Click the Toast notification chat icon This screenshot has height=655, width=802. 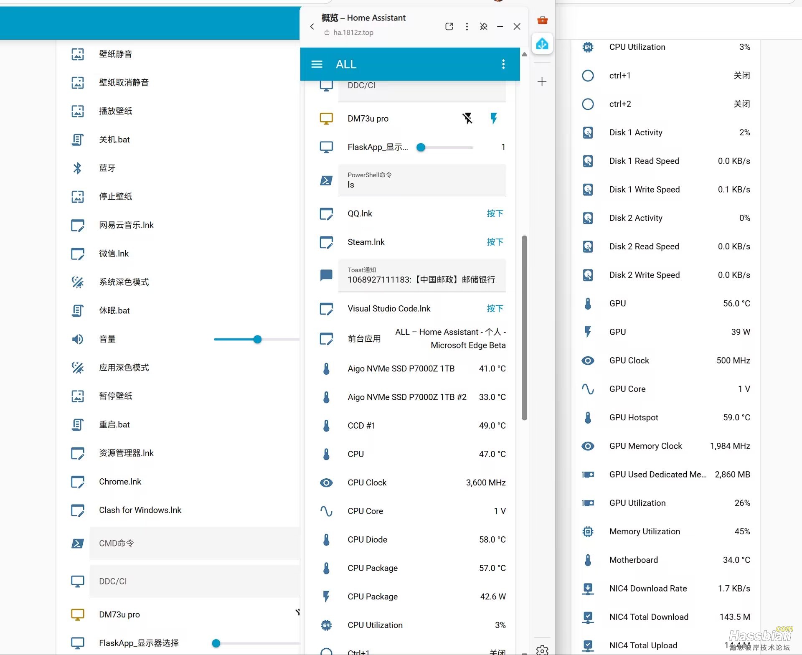[326, 275]
